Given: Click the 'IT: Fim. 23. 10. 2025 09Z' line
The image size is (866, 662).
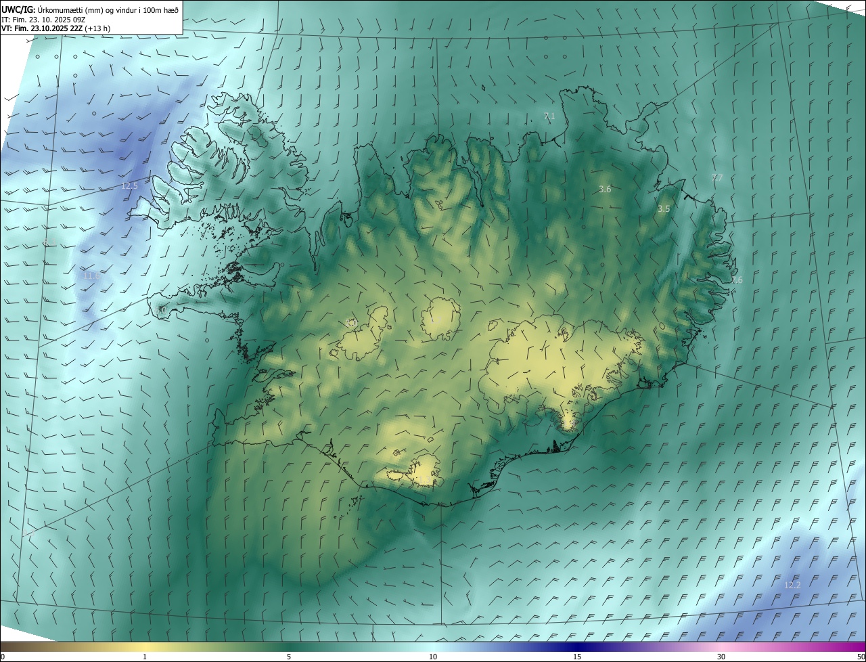Looking at the screenshot, I should 43,20.
